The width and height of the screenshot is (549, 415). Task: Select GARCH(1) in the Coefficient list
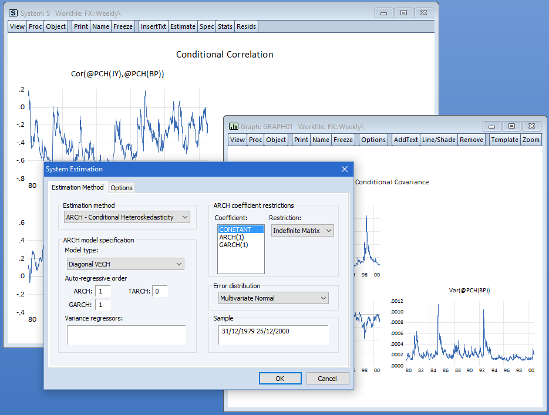coord(234,245)
